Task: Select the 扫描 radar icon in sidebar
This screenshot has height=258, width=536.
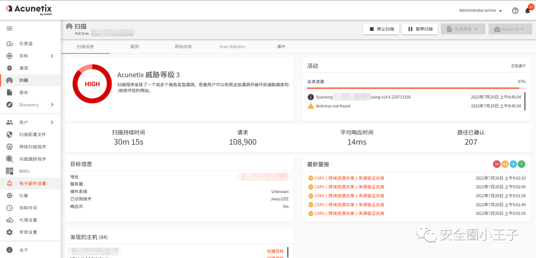Action: pos(9,81)
